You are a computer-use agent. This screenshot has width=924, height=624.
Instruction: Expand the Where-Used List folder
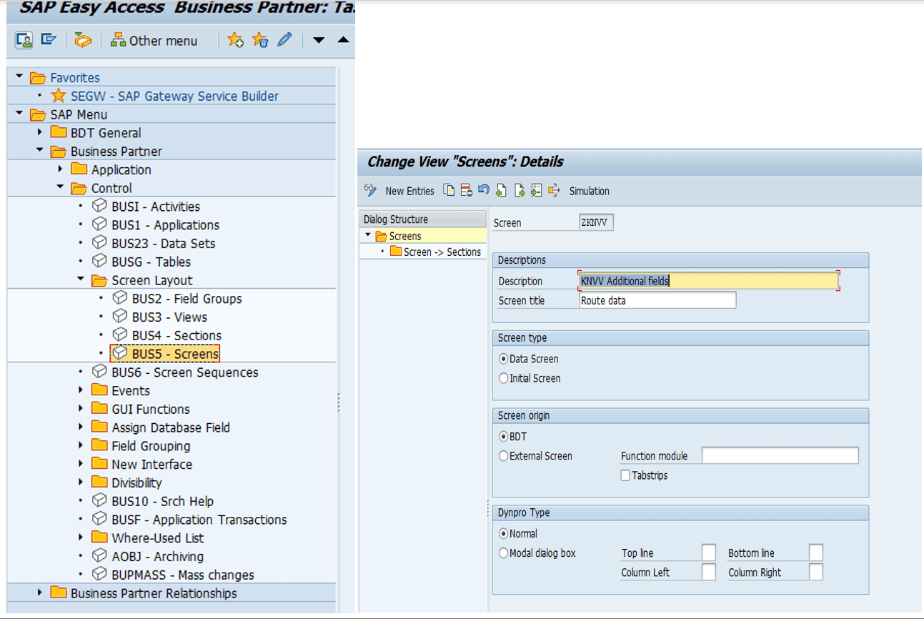pos(81,538)
